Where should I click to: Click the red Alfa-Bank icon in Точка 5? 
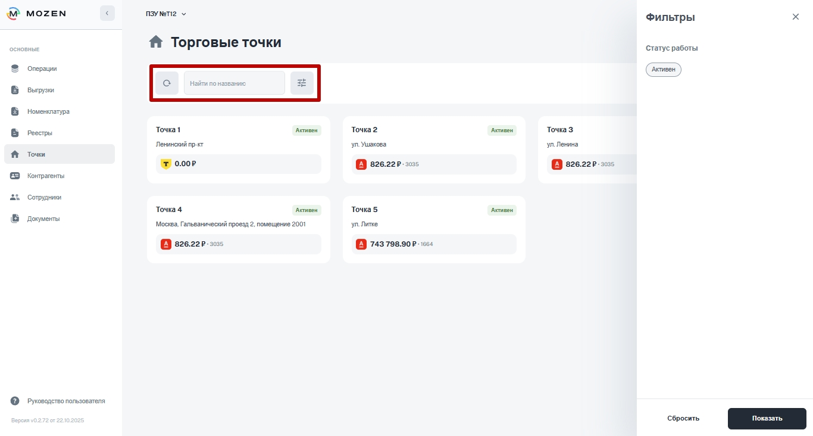[x=361, y=244]
